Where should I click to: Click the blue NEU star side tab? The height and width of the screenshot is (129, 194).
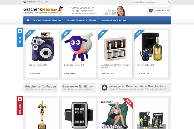tap(20, 37)
